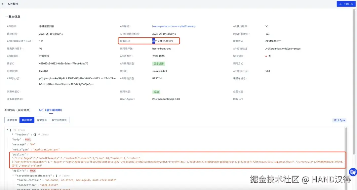Click the backend type value RESTful
Image resolution: width=357 pixels, height=190 pixels.
[x=157, y=79]
